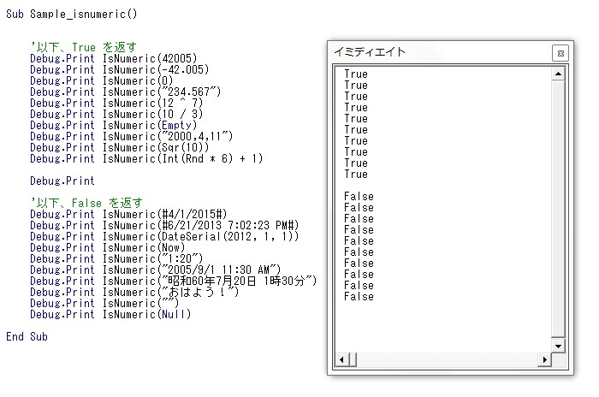Screen dimensions: 599x397
Task: Click the IsNumeric(Sqr(10)) line
Action: click(120, 147)
